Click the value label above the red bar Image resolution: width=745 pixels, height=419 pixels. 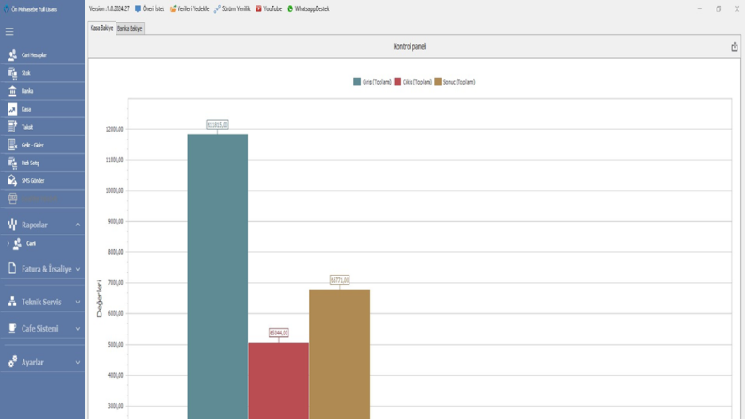[x=278, y=333]
